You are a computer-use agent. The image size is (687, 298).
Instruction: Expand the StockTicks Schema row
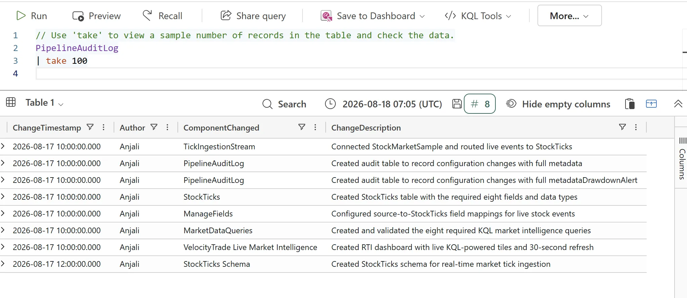pyautogui.click(x=3, y=263)
